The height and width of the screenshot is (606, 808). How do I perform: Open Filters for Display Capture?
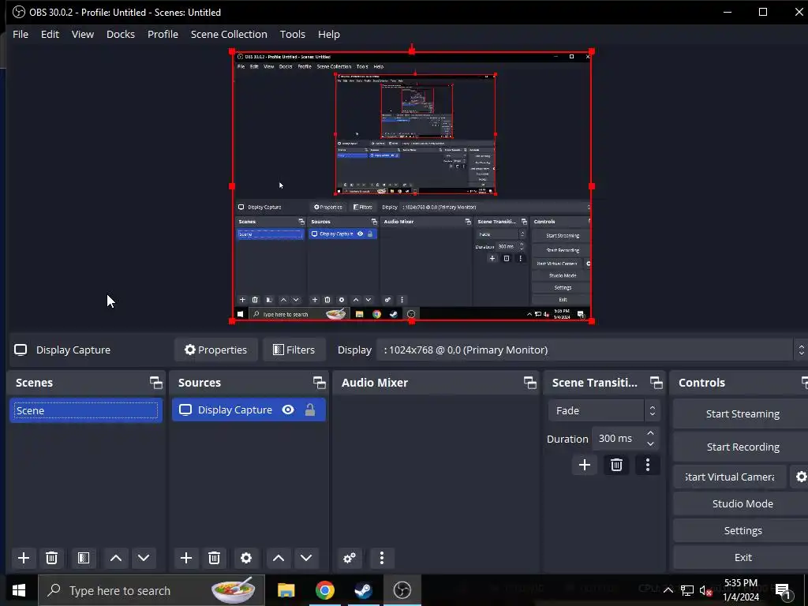click(x=294, y=350)
